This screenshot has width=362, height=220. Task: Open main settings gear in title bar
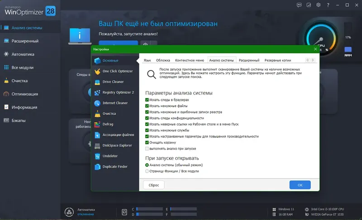coord(319,5)
